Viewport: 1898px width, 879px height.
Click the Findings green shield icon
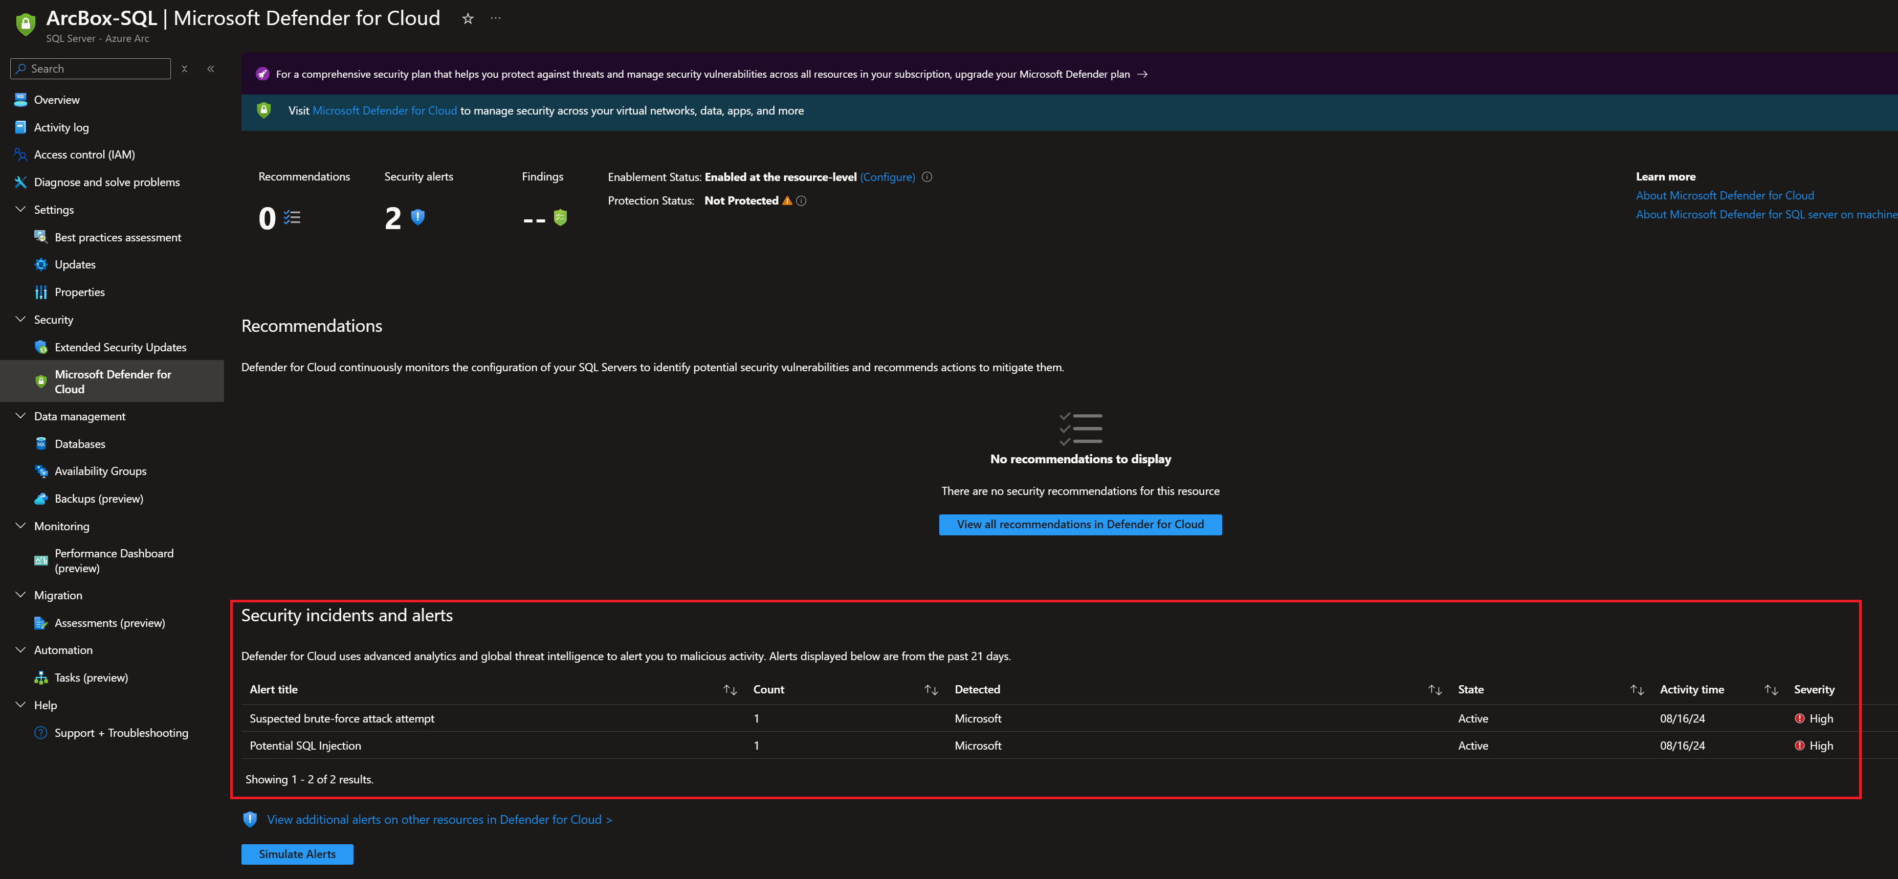click(x=560, y=217)
